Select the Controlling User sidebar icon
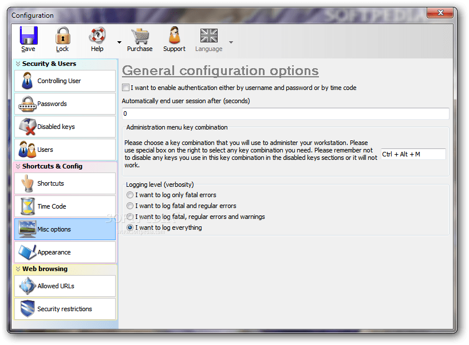469x345 pixels. [x=27, y=81]
